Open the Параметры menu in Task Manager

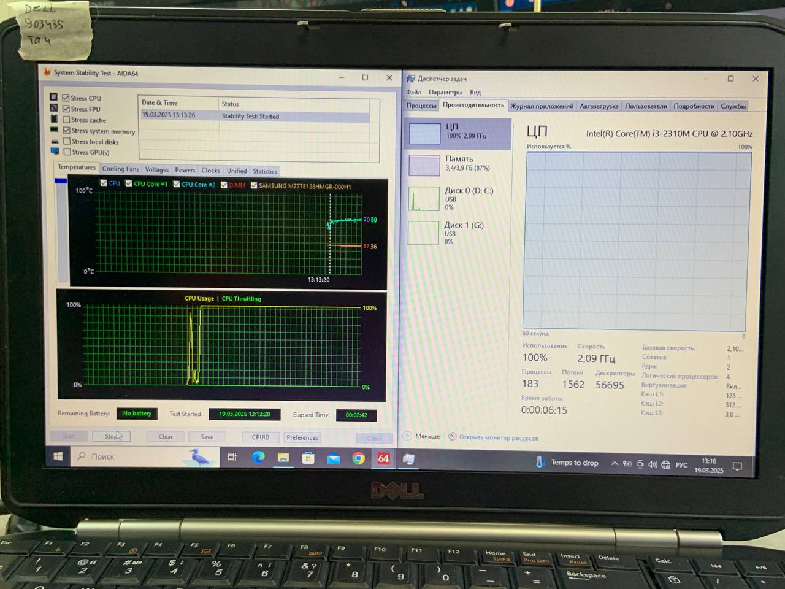coord(445,92)
